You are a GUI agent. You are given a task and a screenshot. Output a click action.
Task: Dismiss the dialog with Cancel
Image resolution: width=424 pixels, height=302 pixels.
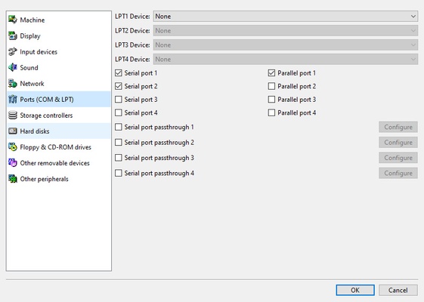(398, 290)
